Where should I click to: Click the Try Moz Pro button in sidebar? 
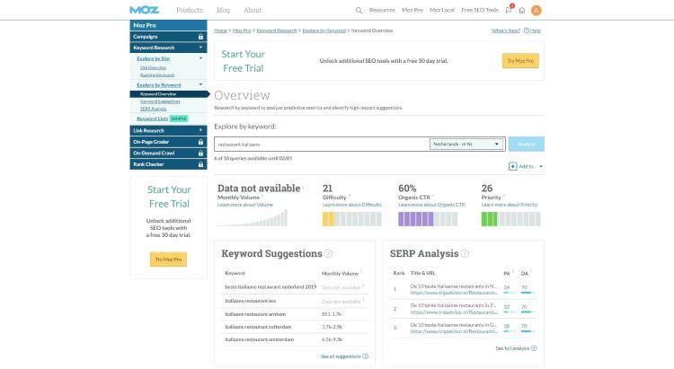tap(169, 259)
